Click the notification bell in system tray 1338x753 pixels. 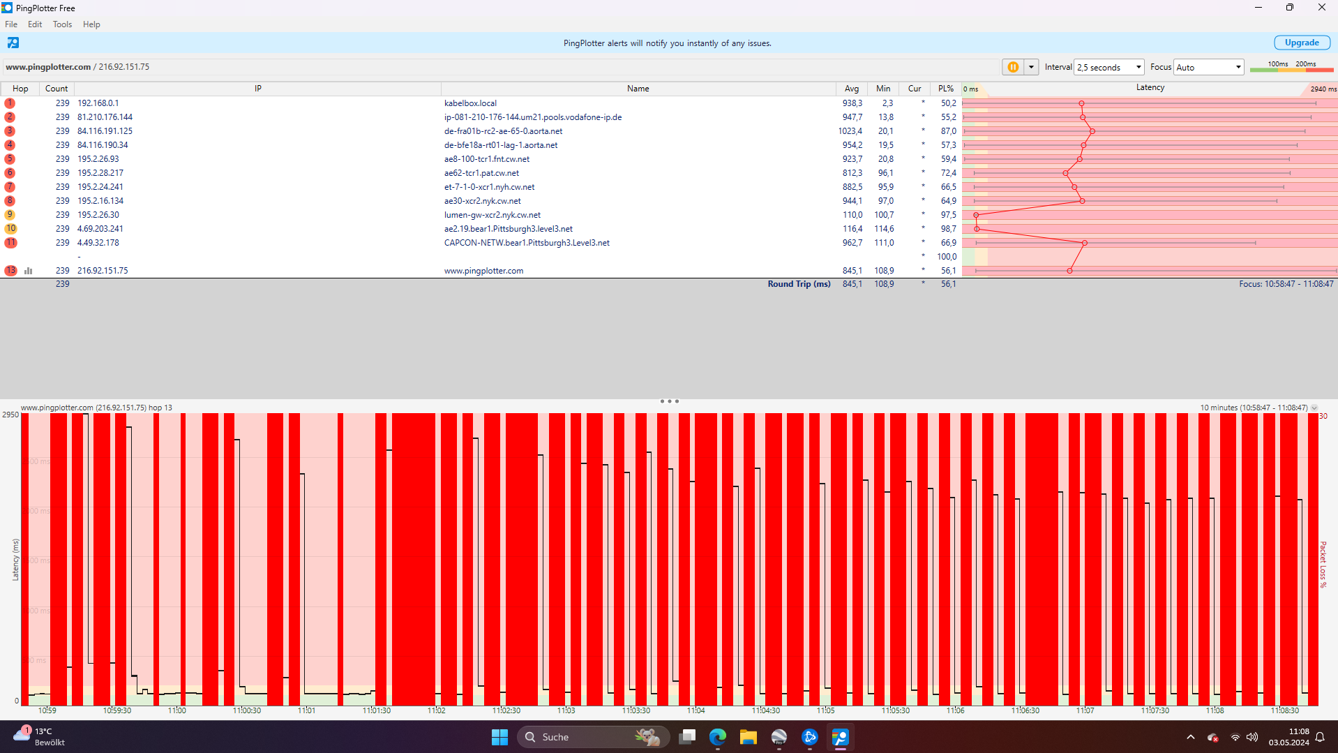coord(1319,737)
